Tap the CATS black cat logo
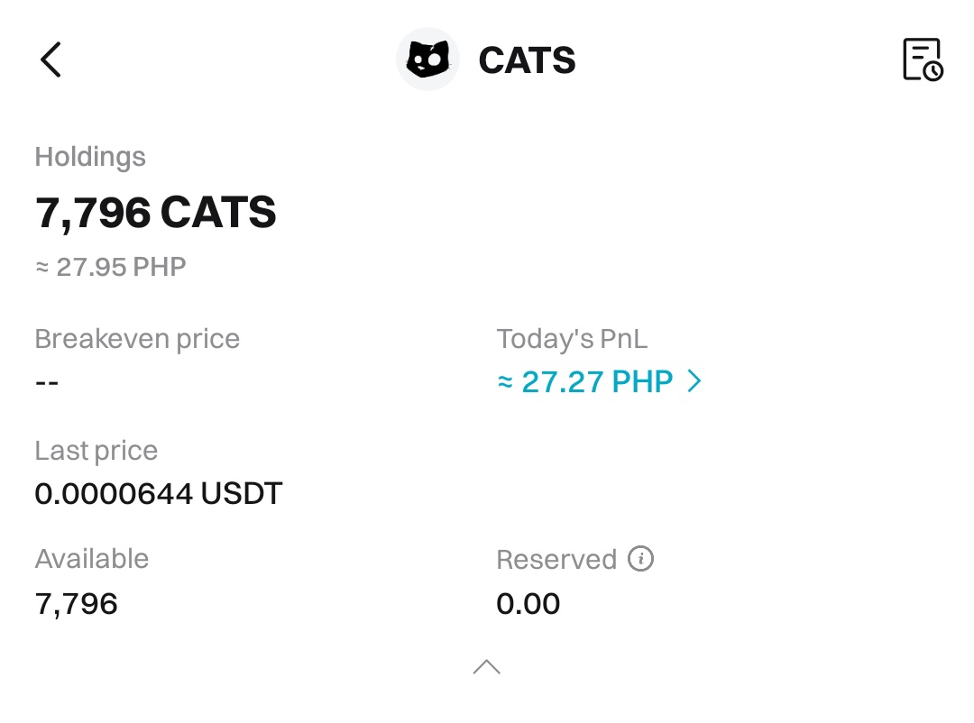The height and width of the screenshot is (723, 974). 427,59
